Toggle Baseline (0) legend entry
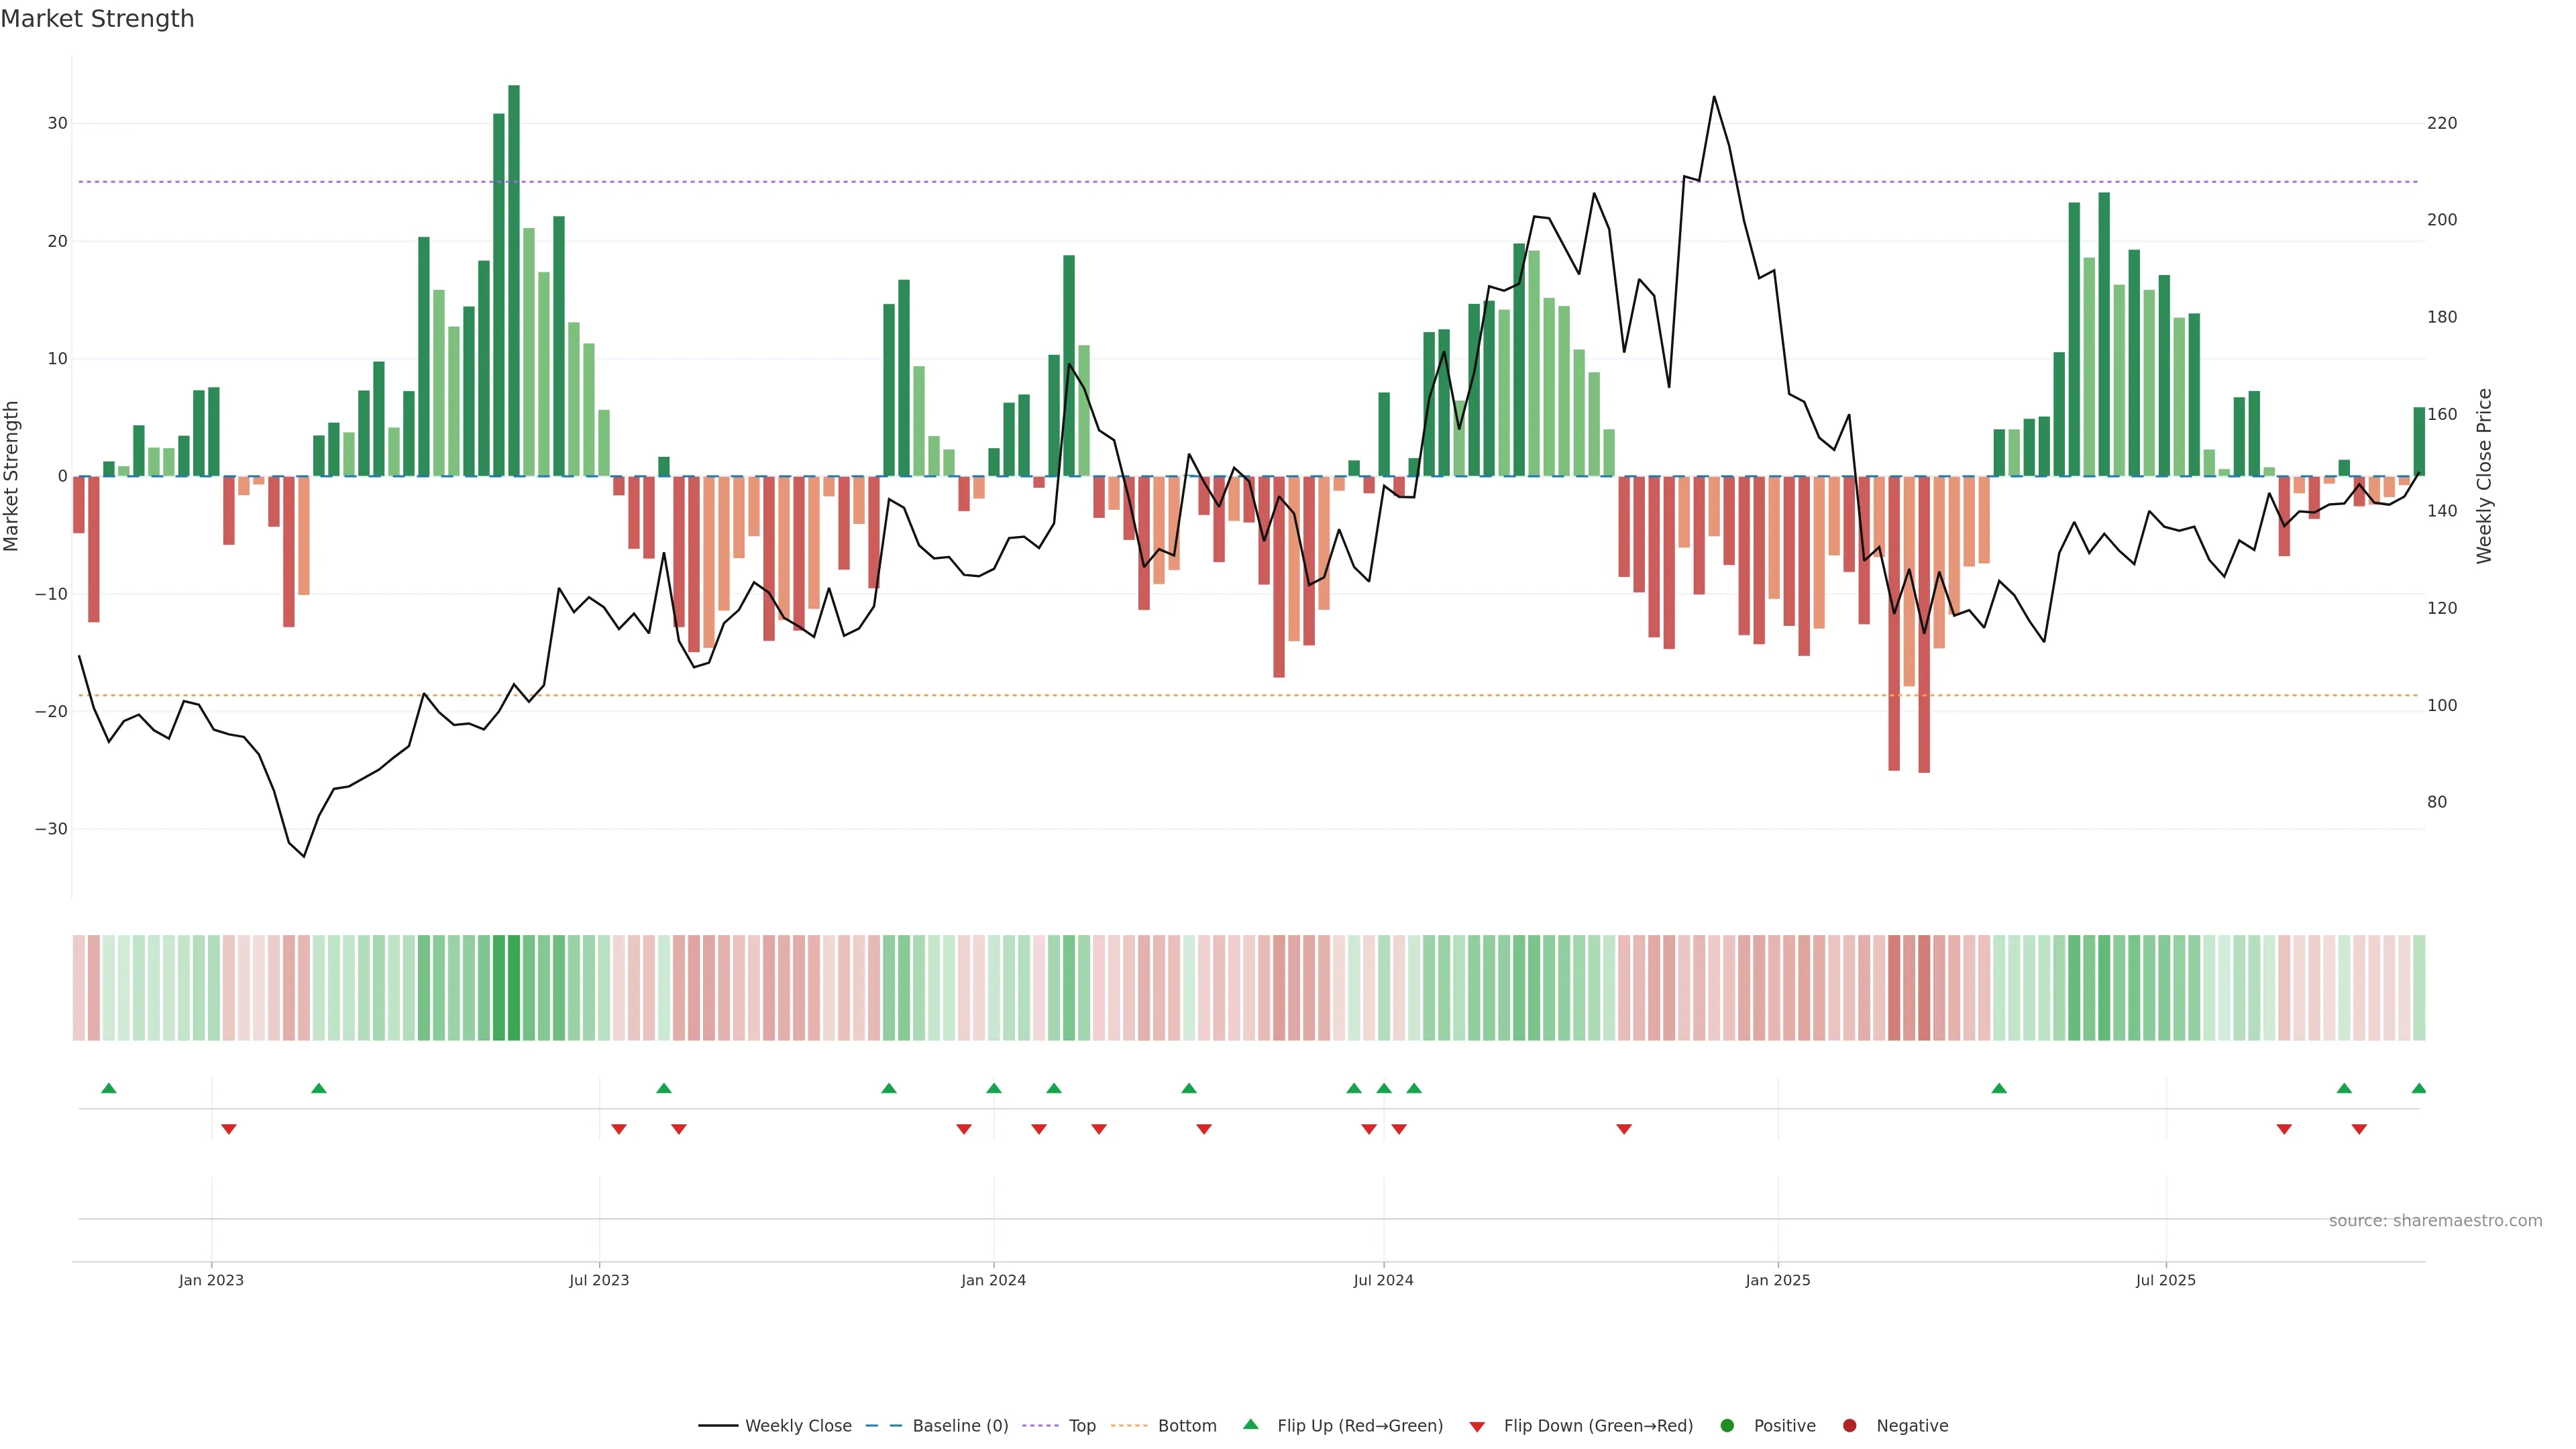 959,1426
